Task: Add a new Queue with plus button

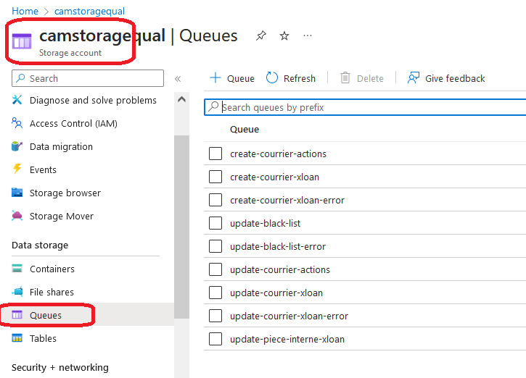Action: [215, 78]
